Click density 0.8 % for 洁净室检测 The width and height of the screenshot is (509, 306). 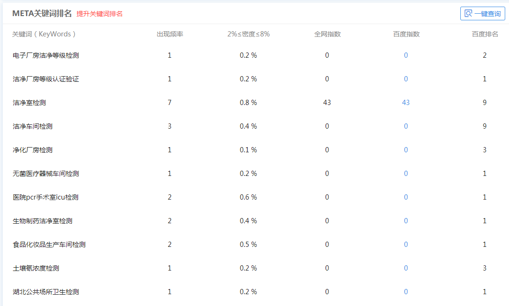[248, 103]
